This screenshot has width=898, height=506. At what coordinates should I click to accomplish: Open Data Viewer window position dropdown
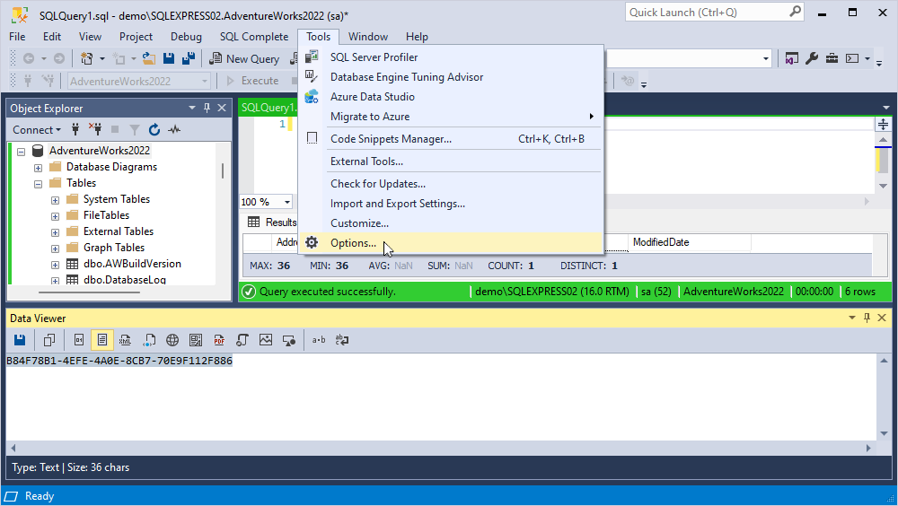851,318
